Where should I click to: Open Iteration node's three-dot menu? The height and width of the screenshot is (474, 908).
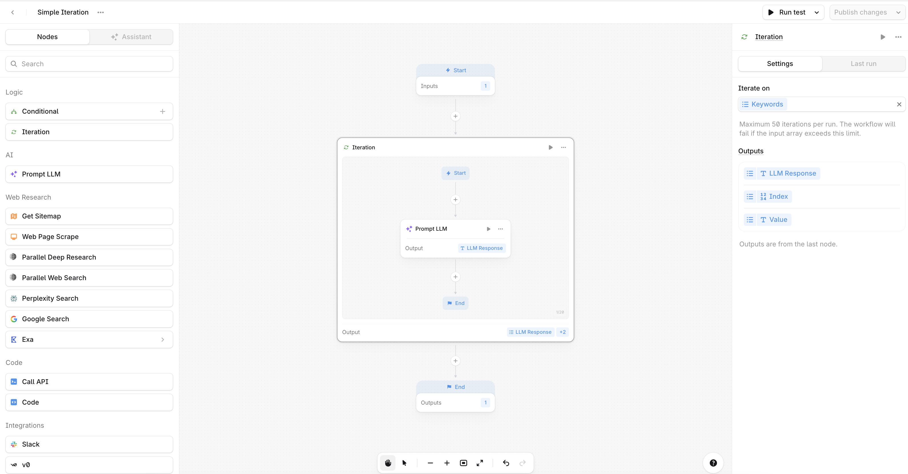(x=563, y=148)
